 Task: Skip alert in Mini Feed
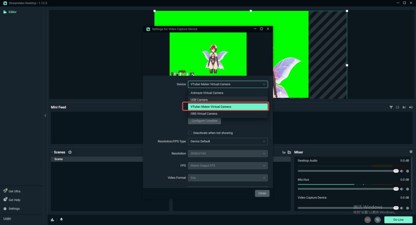pyautogui.click(x=404, y=107)
